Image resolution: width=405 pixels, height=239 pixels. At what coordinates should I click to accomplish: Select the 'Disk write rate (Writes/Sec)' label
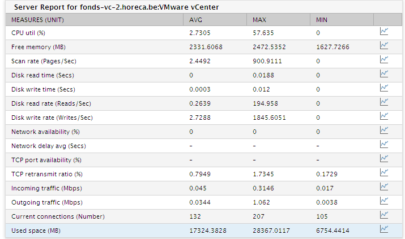[52, 118]
